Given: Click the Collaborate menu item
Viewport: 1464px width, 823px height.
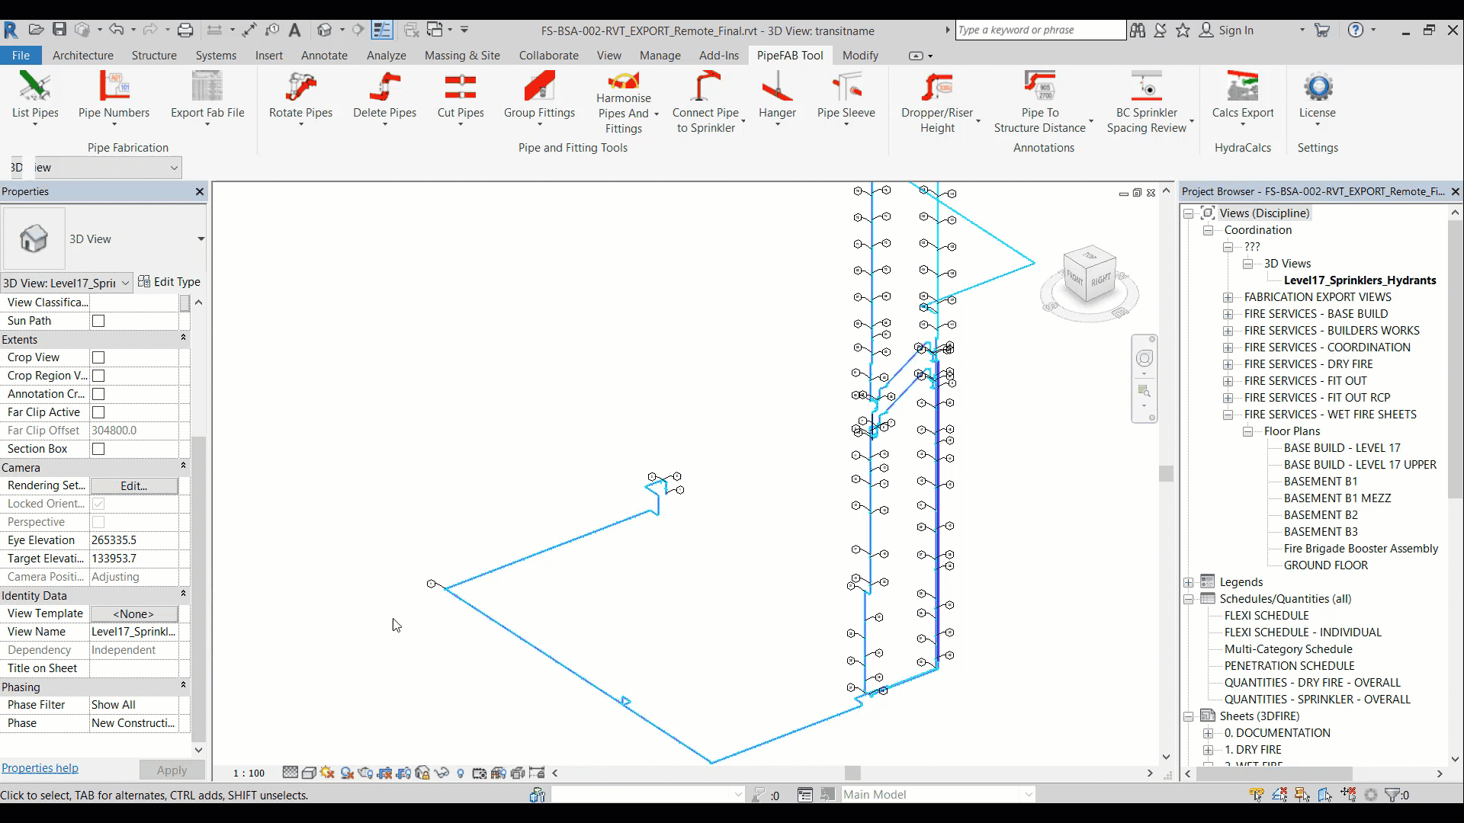Looking at the screenshot, I should (548, 56).
